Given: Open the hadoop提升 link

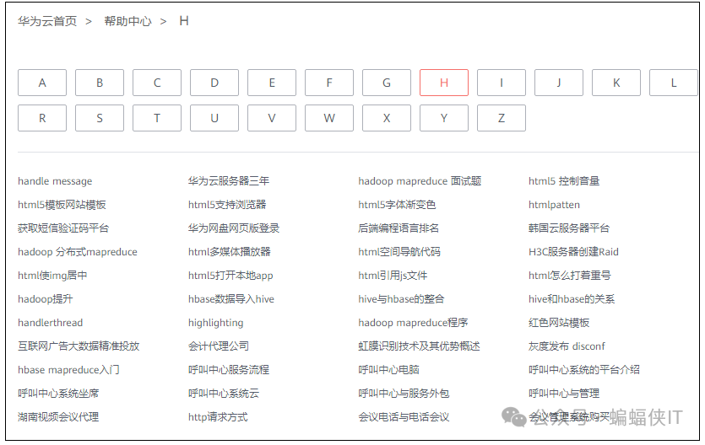Looking at the screenshot, I should (x=45, y=299).
